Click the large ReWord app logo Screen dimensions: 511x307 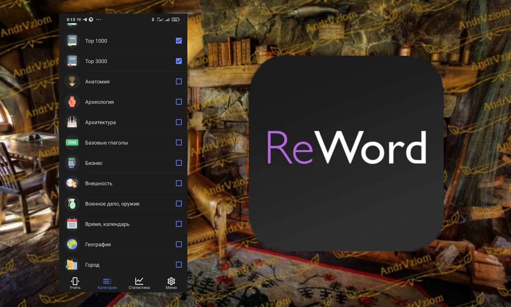[x=346, y=153]
